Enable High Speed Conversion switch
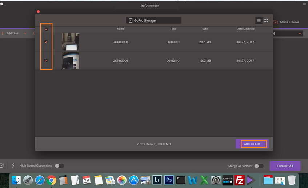Viewport: 308px width, 188px height. coord(59,166)
